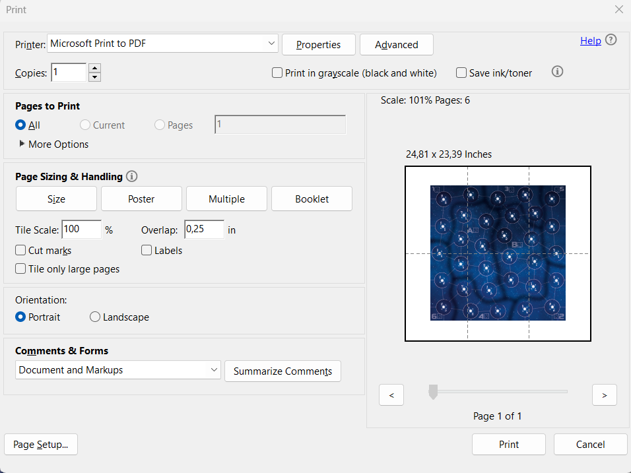Click the Pages range text field

(281, 125)
